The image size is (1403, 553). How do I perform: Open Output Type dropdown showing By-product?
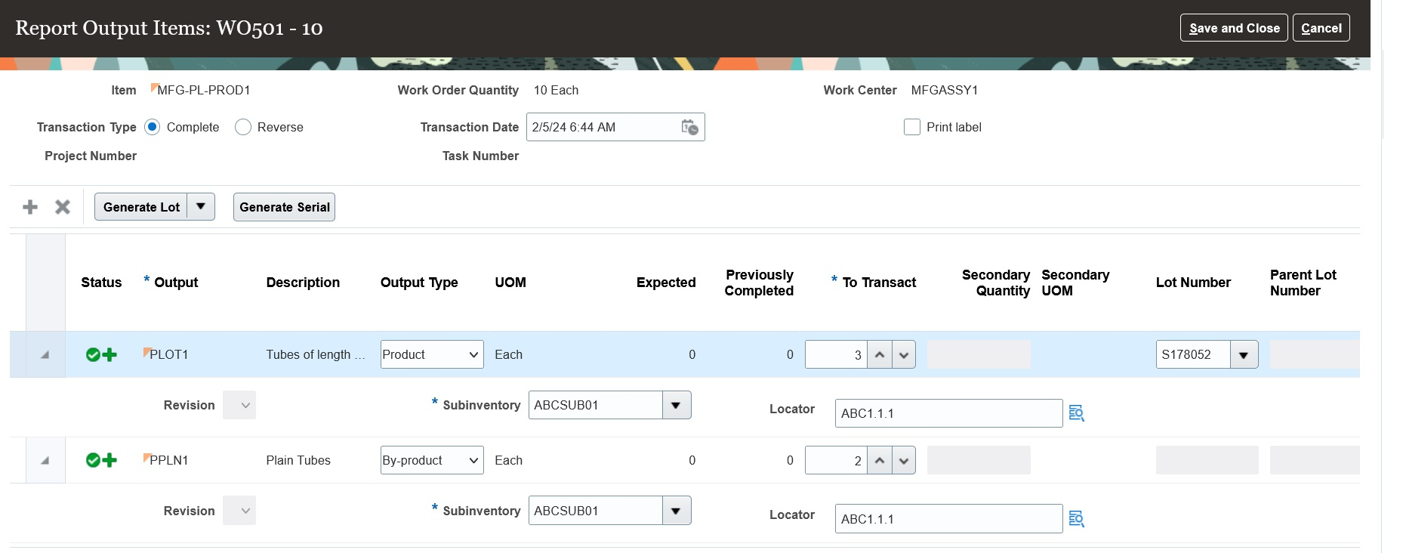coord(432,460)
